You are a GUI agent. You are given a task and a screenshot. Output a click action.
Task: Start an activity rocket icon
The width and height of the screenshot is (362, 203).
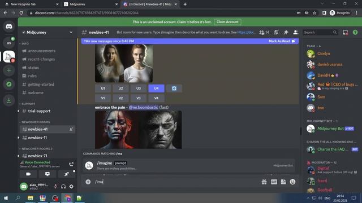67,174
